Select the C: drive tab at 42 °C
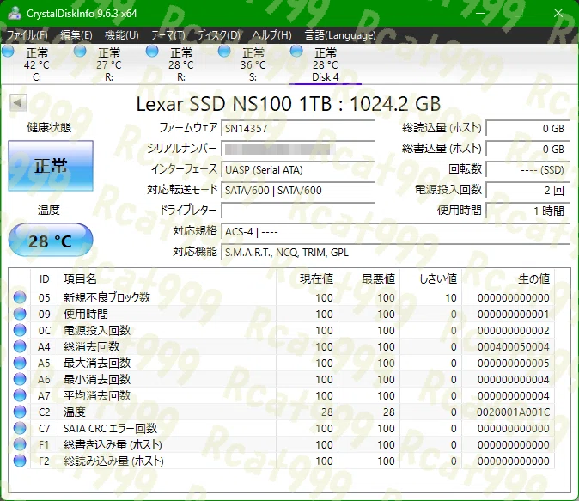This screenshot has height=501, width=579. [x=37, y=64]
